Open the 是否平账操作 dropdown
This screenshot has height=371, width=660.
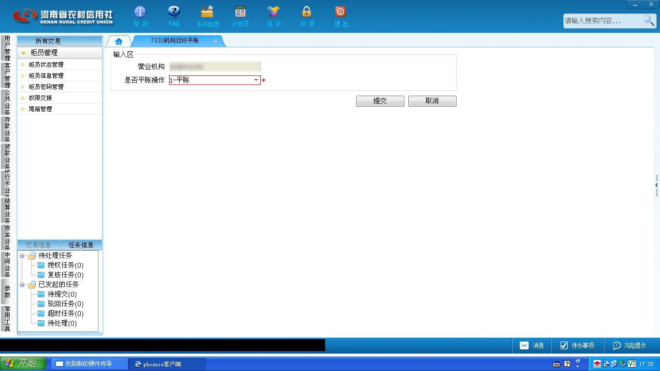(x=256, y=80)
